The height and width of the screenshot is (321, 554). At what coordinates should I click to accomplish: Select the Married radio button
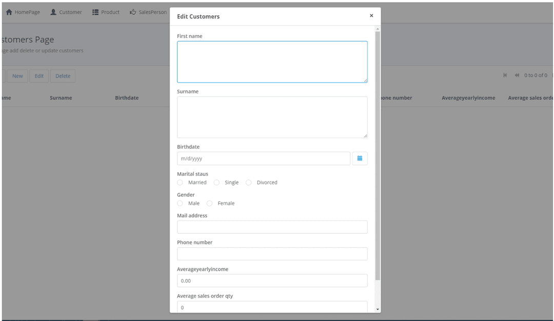[x=180, y=183]
